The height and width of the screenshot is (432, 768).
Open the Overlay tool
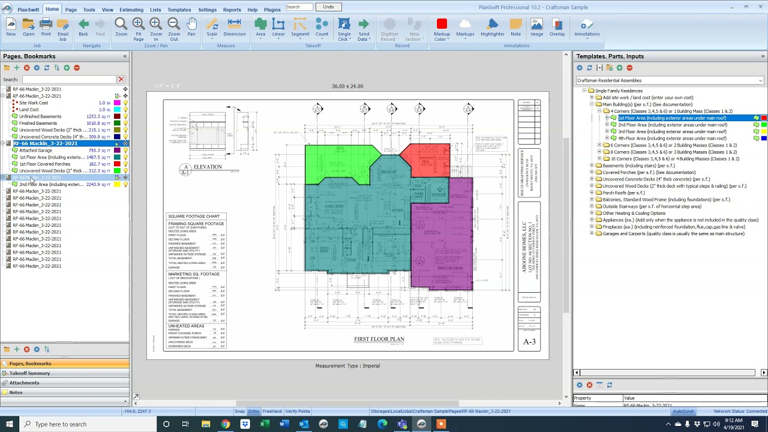point(557,28)
